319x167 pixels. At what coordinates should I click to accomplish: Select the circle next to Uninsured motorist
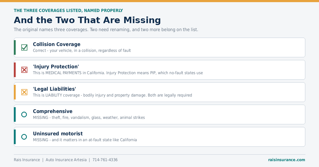[x=24, y=137]
